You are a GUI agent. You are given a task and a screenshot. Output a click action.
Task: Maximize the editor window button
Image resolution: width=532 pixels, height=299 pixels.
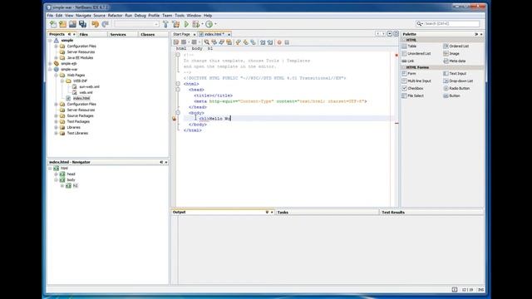pos(396,34)
